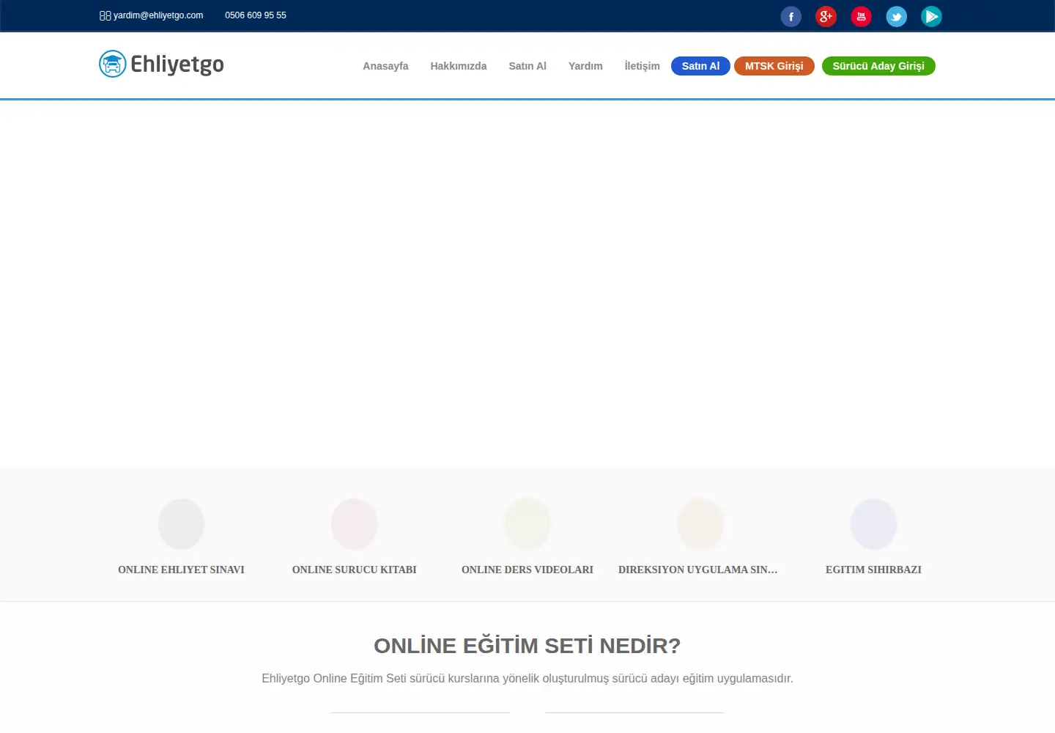Select the Online Ders Videolari circle icon
This screenshot has height=733, width=1055.
coord(527,524)
